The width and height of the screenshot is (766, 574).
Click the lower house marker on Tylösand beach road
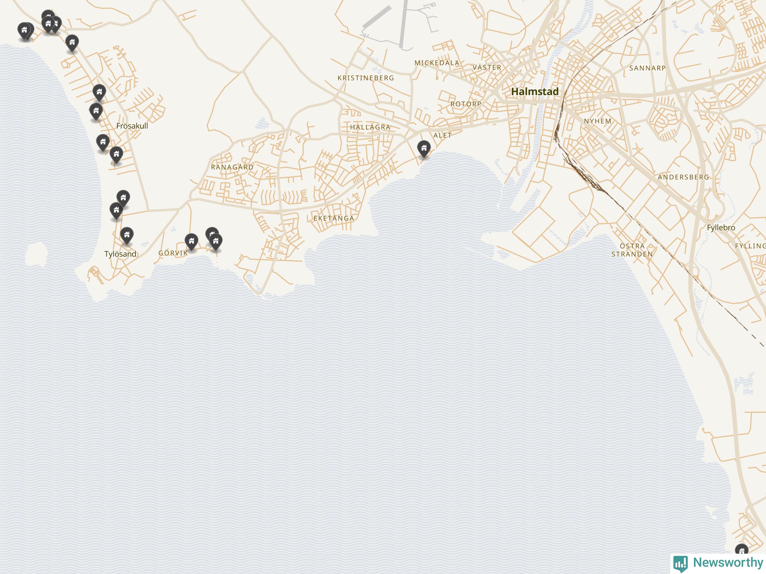(116, 211)
